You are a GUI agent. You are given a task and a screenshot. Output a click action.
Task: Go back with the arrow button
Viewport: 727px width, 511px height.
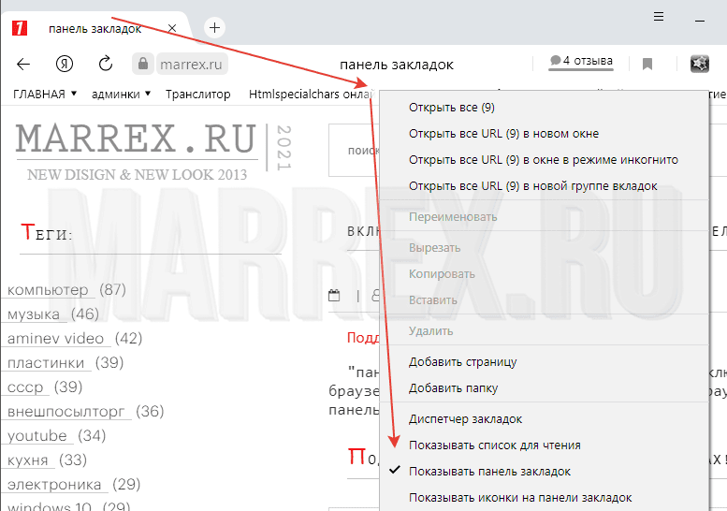[23, 64]
